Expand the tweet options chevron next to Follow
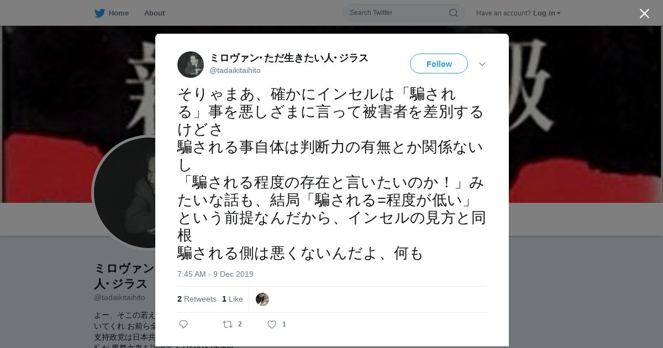Screen dimensions: 663x348 tap(482, 64)
